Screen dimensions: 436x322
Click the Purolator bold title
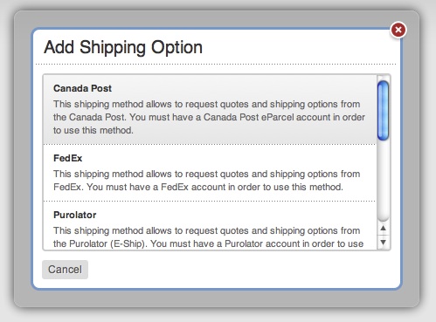point(75,215)
